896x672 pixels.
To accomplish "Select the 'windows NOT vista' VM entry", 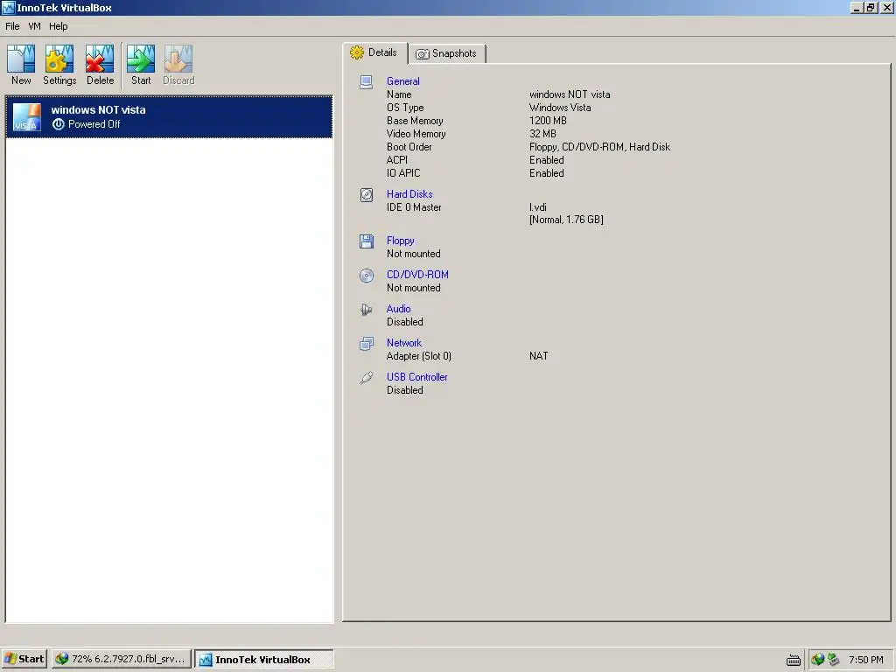I will pos(169,117).
